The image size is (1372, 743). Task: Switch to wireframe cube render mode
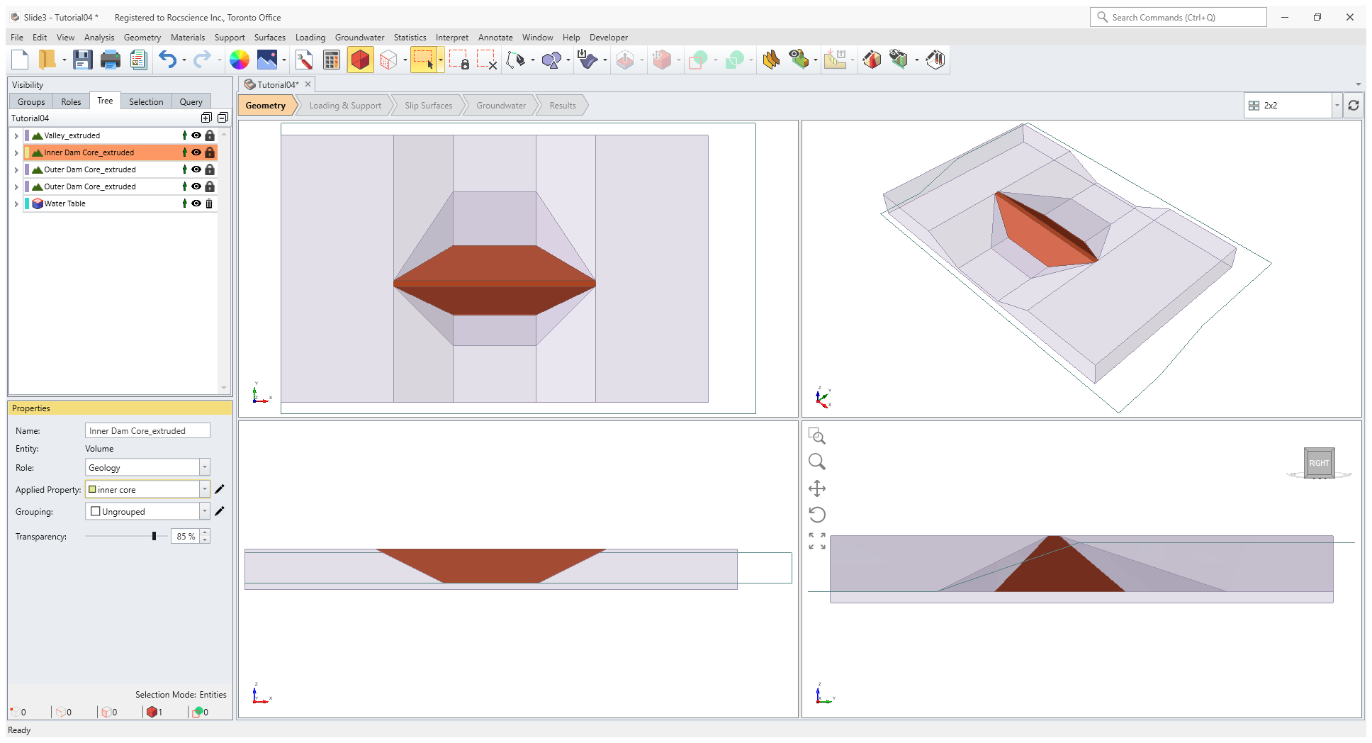pos(388,60)
